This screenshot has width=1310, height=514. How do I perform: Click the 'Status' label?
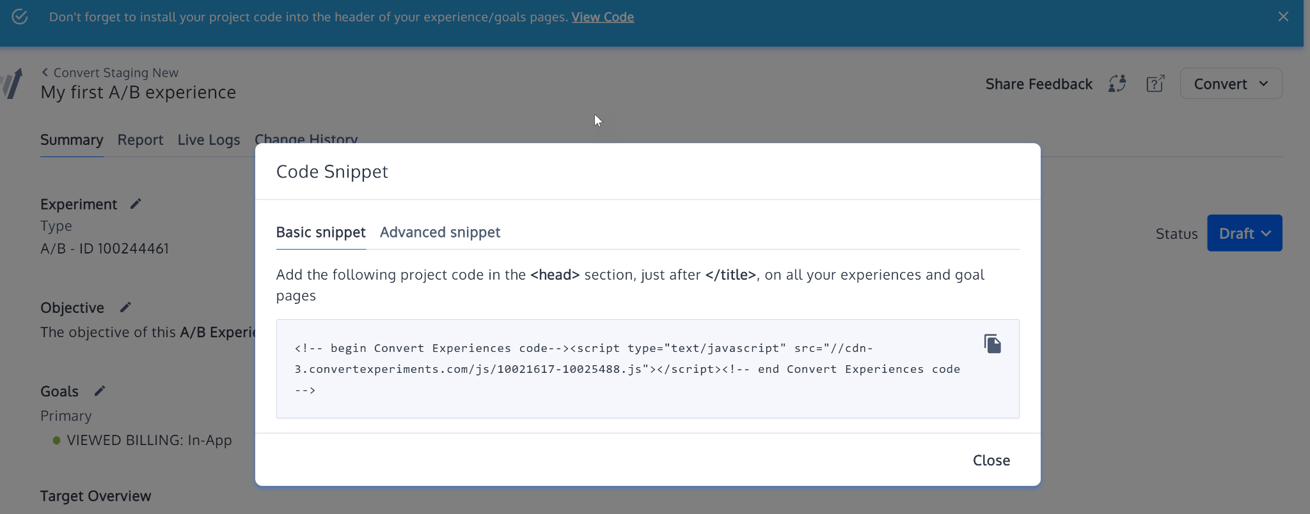1176,234
